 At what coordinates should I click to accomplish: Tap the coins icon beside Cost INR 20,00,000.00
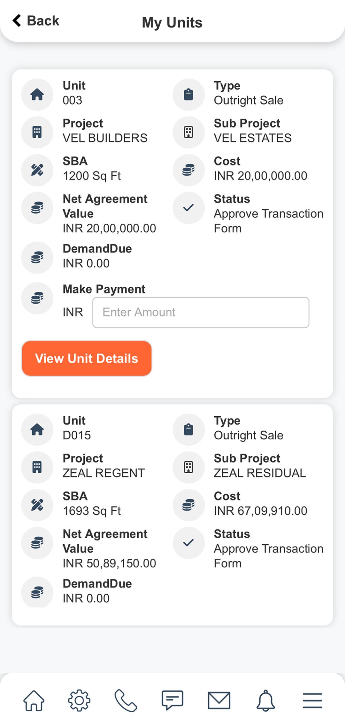point(188,170)
